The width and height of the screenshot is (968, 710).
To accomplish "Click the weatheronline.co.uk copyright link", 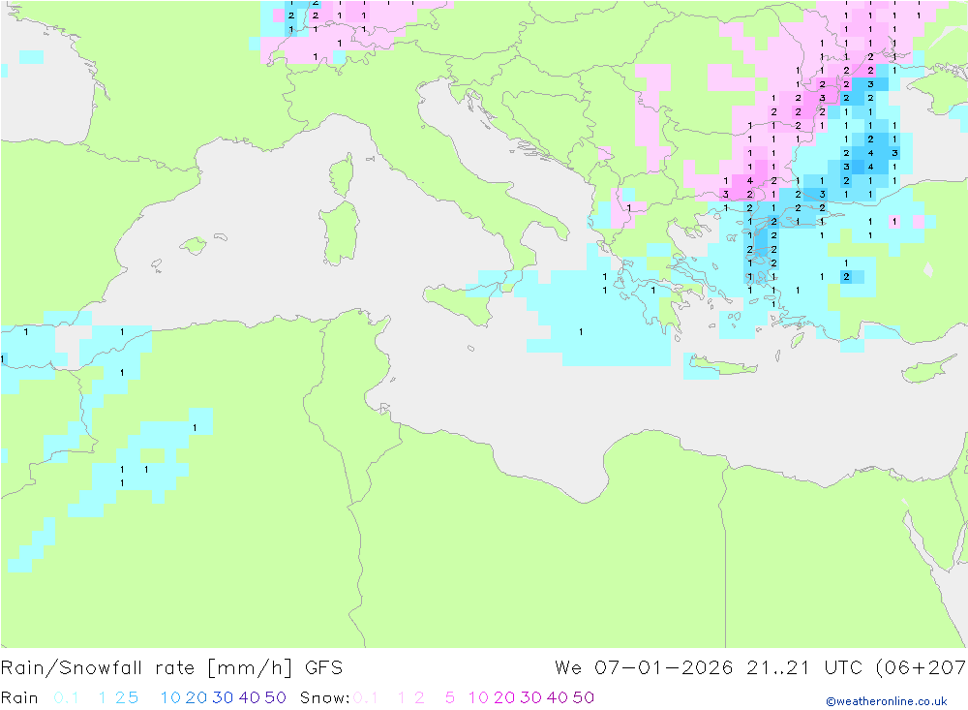I will coord(887,701).
